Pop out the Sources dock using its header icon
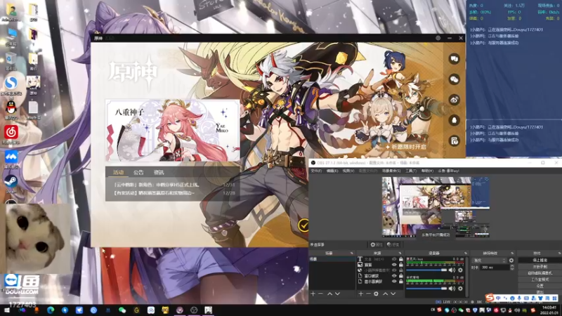 point(400,254)
